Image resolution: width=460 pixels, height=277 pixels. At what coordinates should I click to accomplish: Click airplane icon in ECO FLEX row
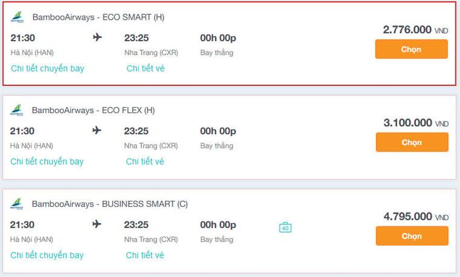click(x=97, y=130)
